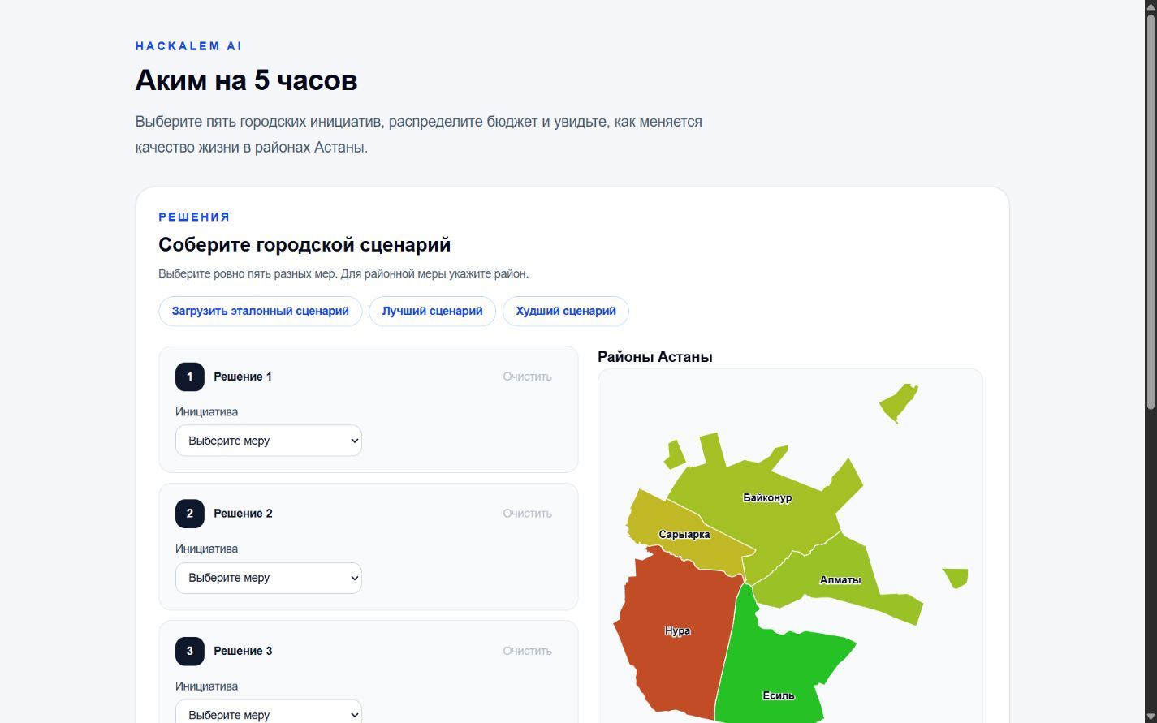Open initiative dropdown for Решение 2

tap(269, 578)
